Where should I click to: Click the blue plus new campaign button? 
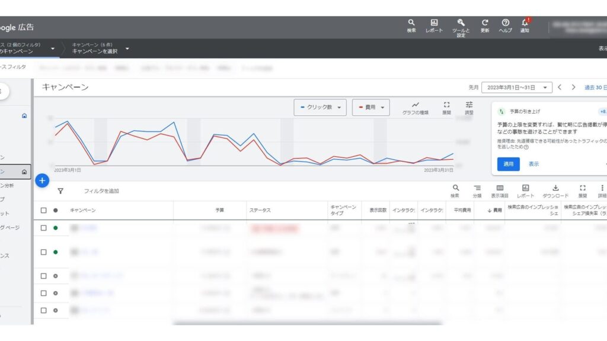42,181
